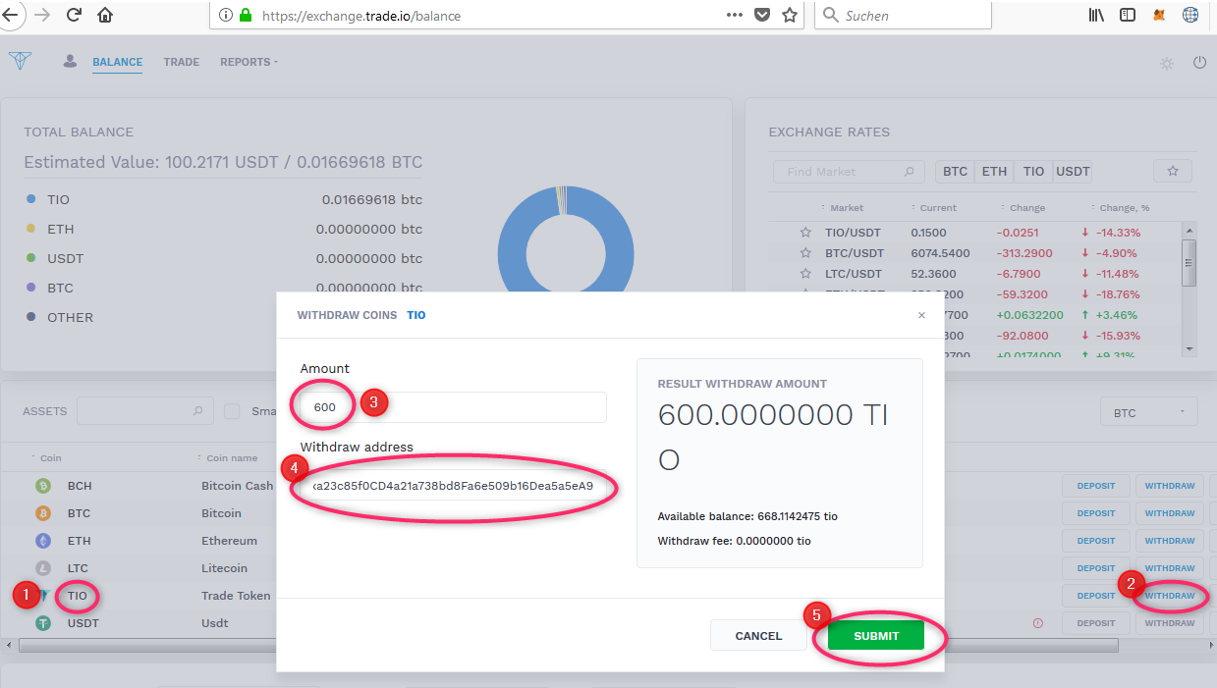Click Withdraw for TIO
Image resolution: width=1217 pixels, height=688 pixels.
click(1170, 596)
